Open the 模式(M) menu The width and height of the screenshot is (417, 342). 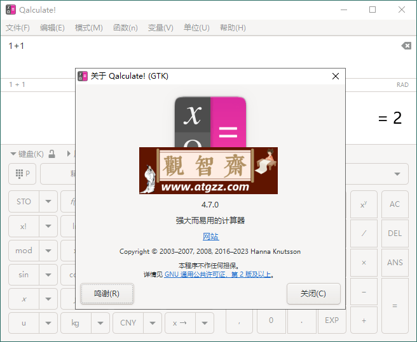pos(88,28)
